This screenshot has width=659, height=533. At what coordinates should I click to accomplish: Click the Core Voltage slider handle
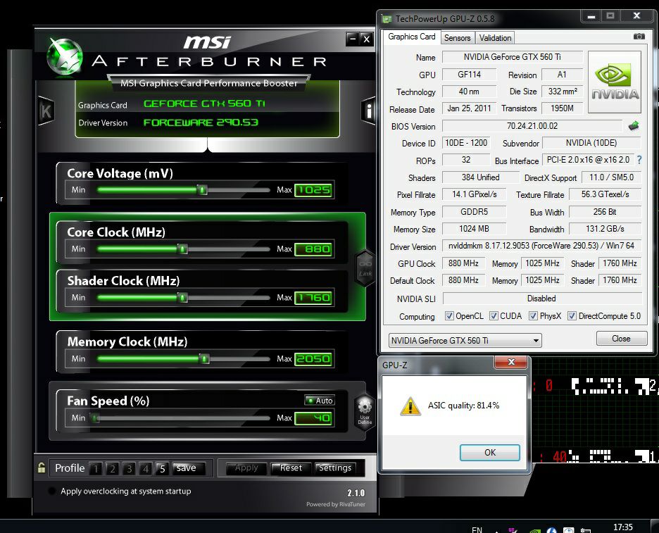pyautogui.click(x=202, y=190)
